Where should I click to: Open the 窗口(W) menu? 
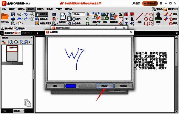69,9
